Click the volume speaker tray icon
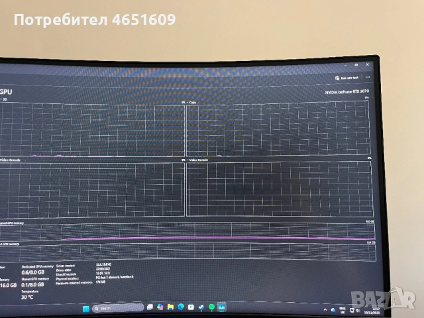This screenshot has width=424, height=318. [358, 311]
